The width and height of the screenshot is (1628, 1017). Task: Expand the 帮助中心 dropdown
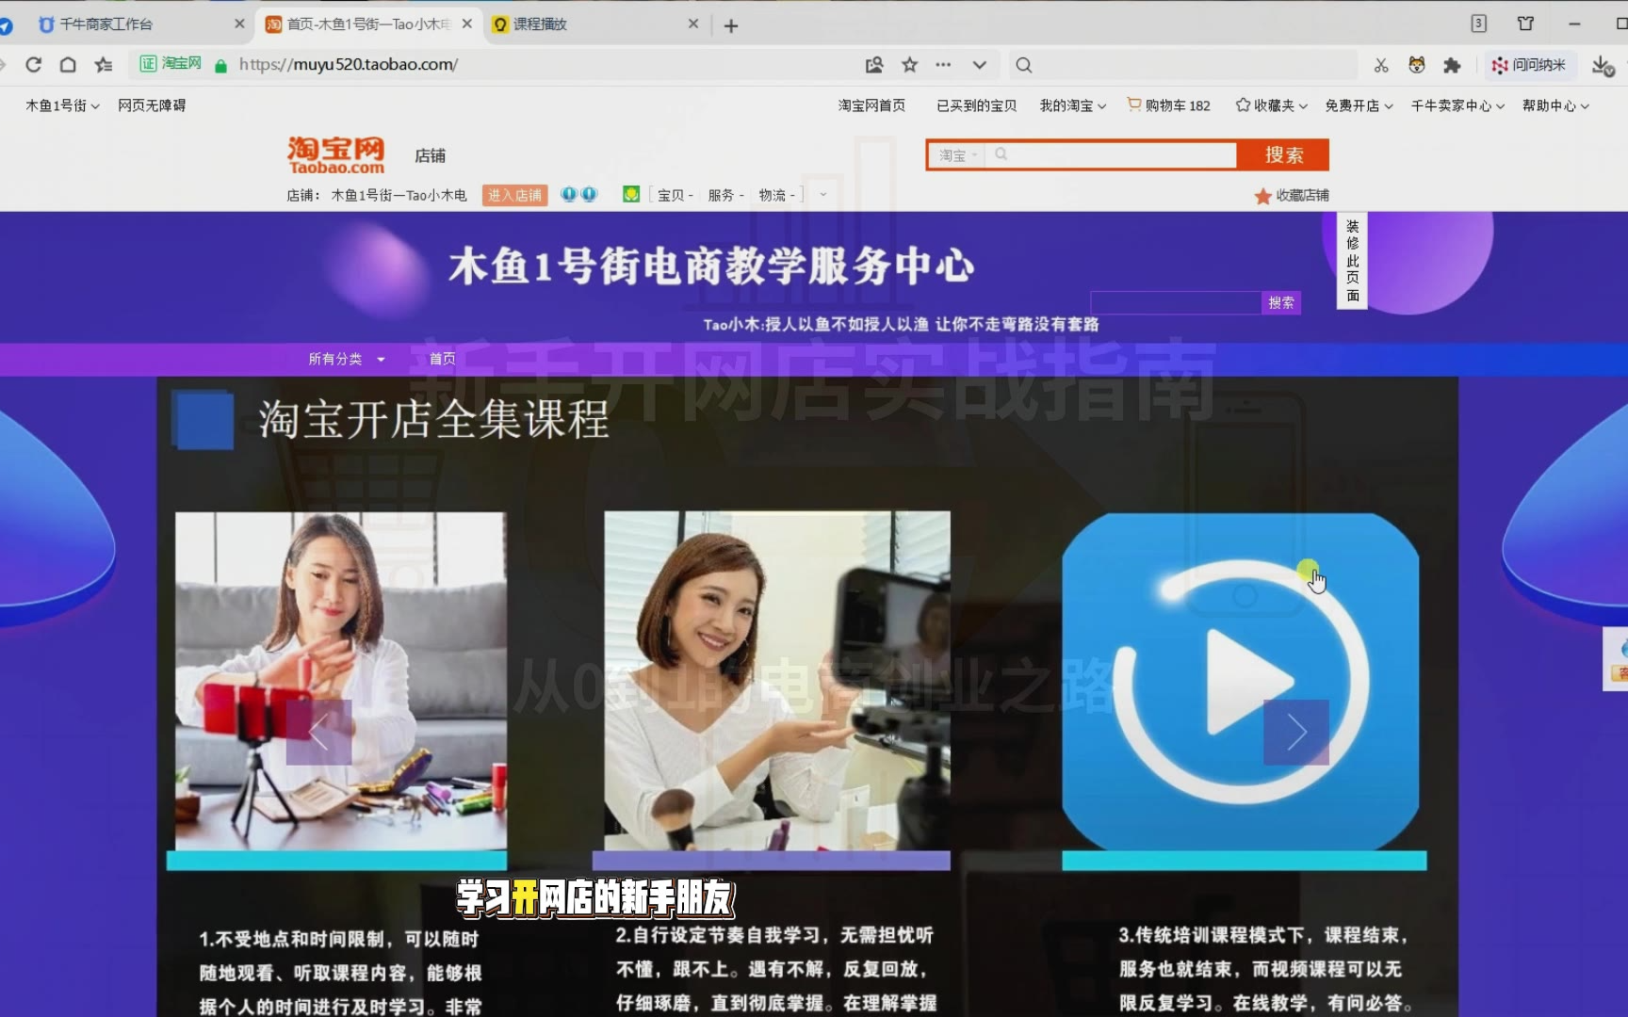pyautogui.click(x=1555, y=105)
